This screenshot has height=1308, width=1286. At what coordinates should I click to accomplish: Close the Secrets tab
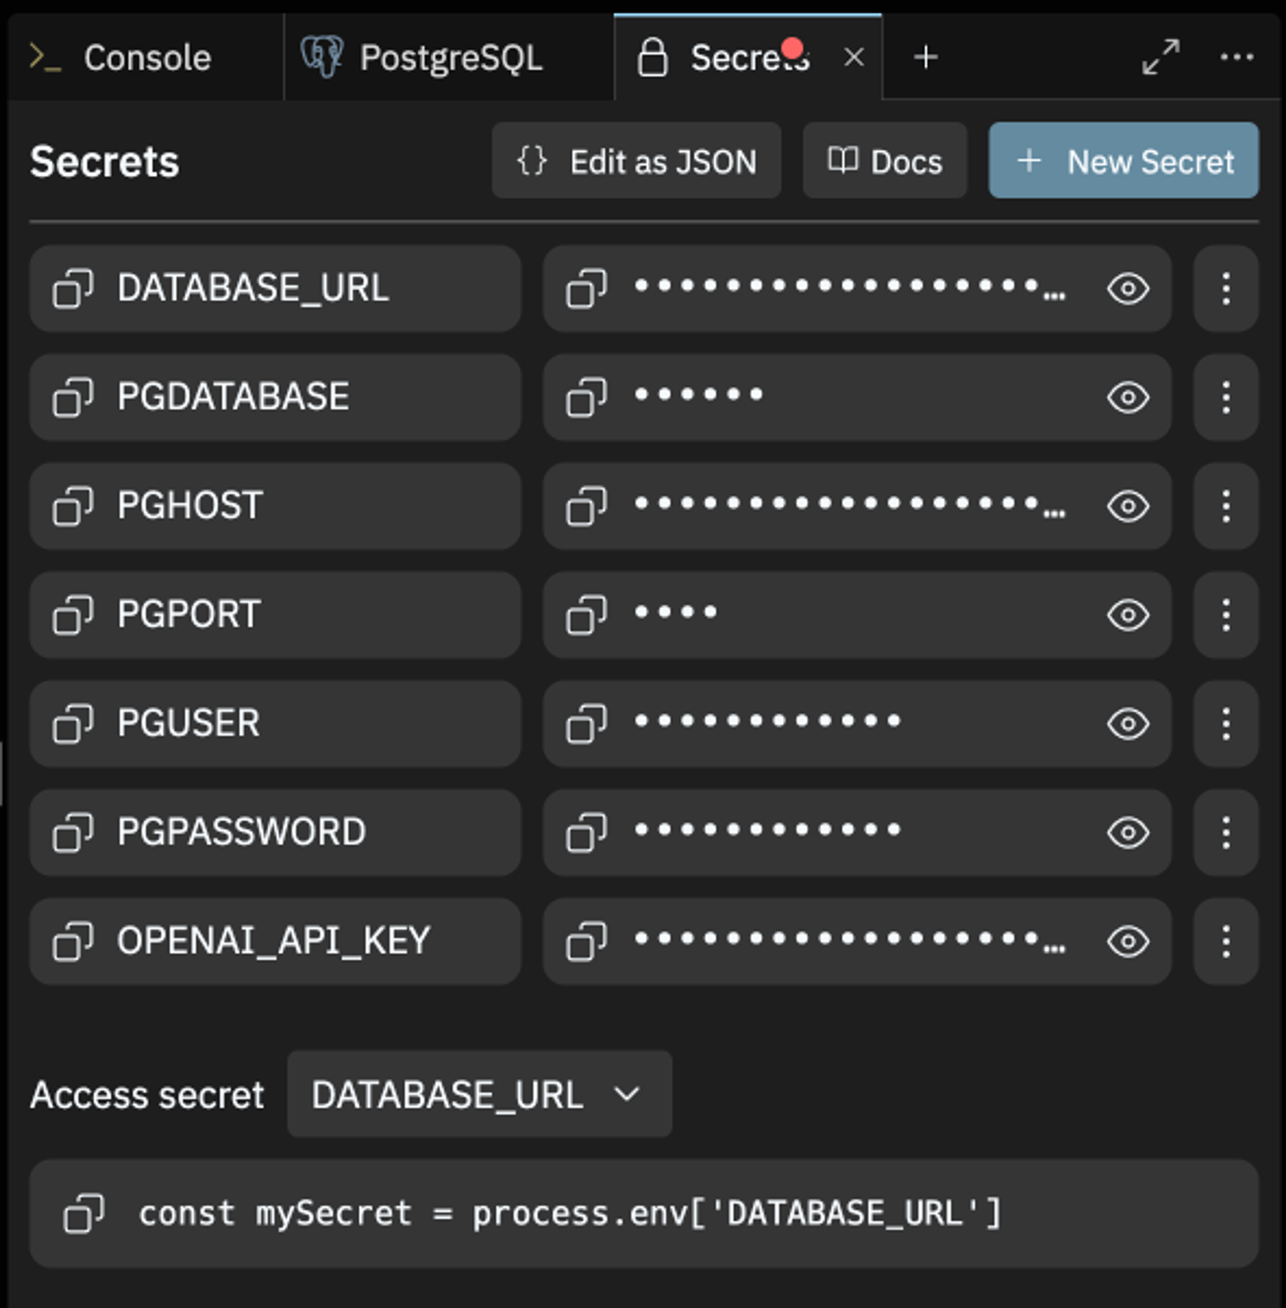(x=854, y=57)
